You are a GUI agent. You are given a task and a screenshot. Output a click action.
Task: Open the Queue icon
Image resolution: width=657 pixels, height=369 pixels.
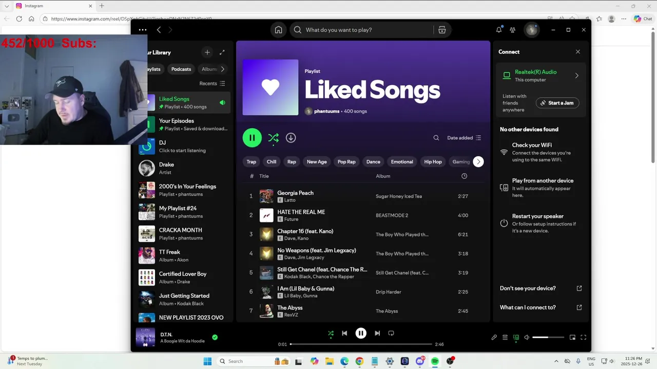[x=505, y=337]
